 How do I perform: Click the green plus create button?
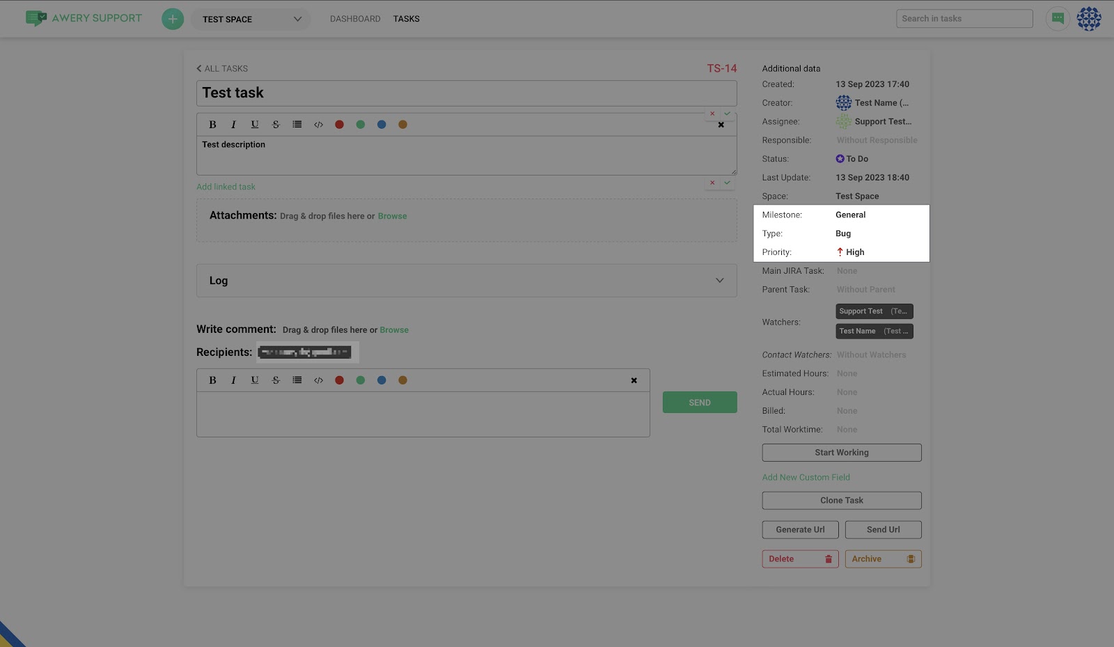click(x=173, y=19)
